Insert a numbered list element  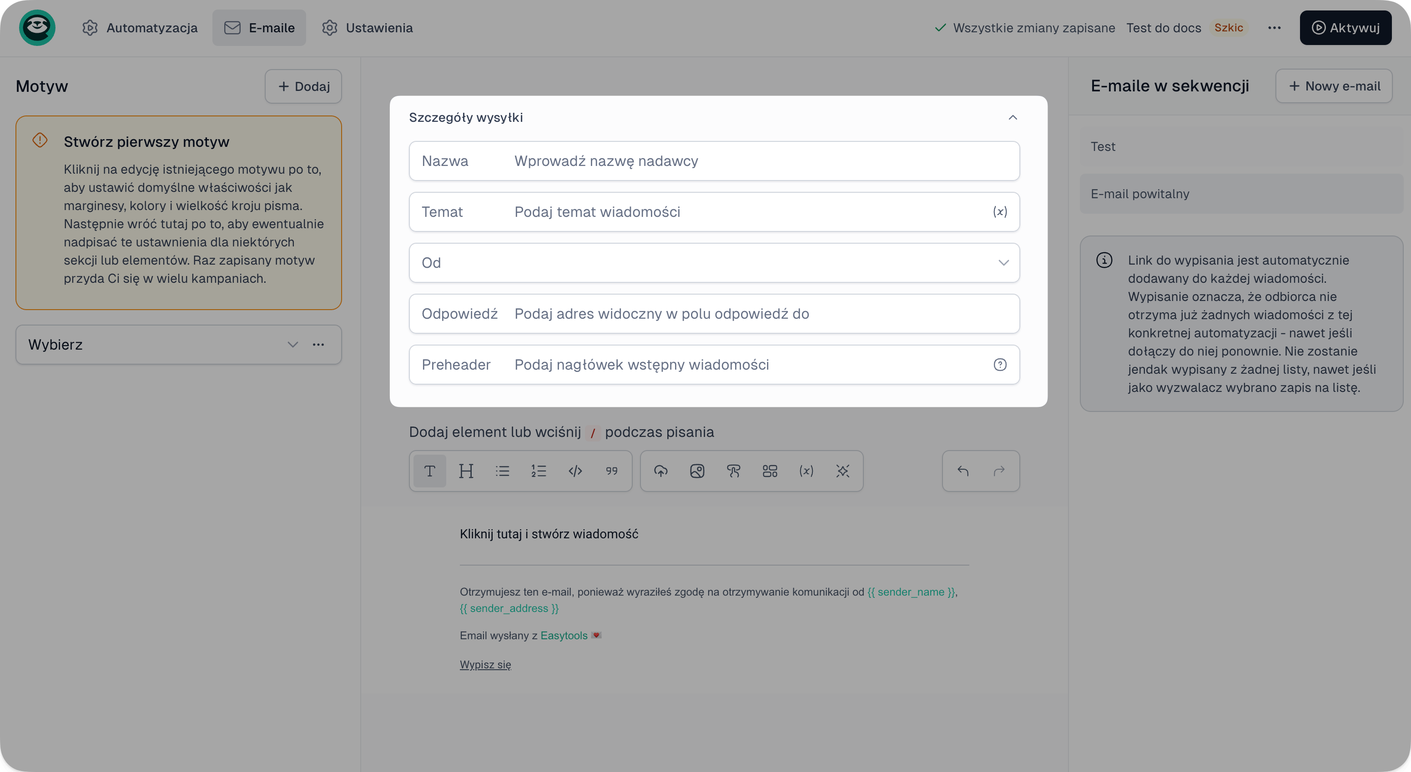[x=539, y=471]
